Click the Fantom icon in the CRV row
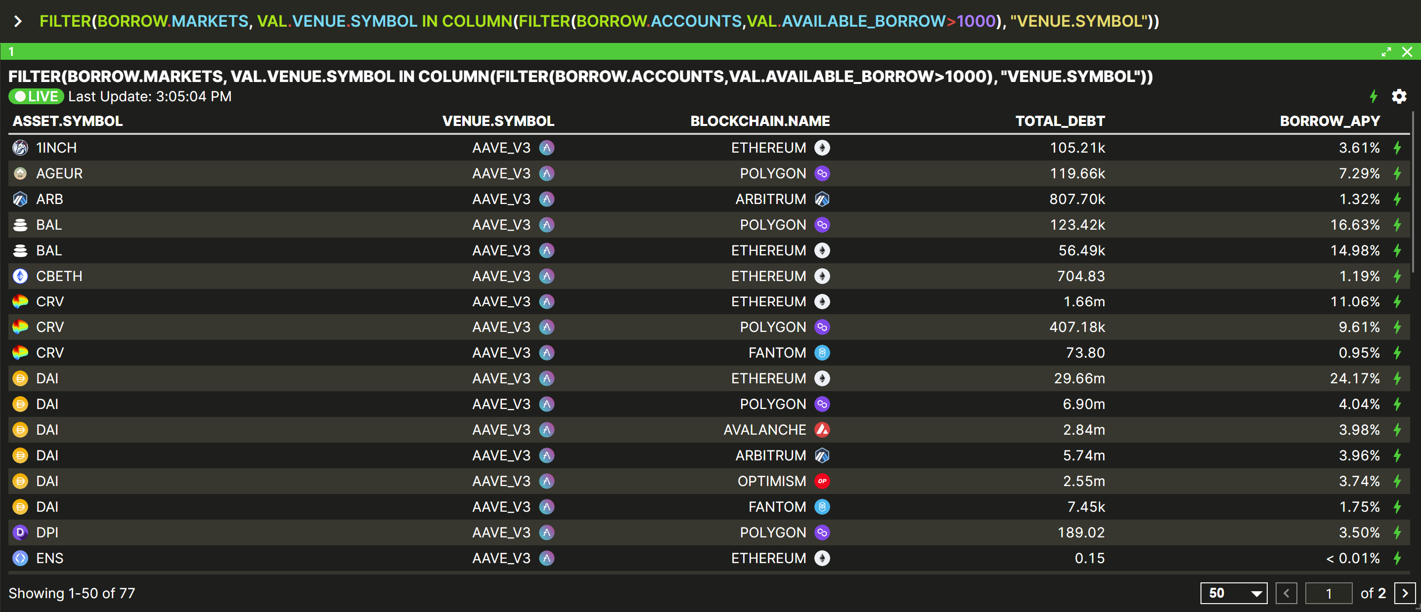 822,353
